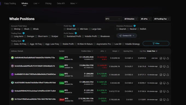Click the avatar next to address 0x854b9d63
This screenshot has height=105, width=186.
tap(12, 58)
